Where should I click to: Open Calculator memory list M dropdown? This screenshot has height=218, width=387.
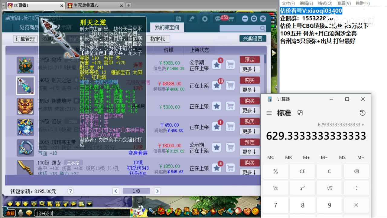(x=360, y=157)
